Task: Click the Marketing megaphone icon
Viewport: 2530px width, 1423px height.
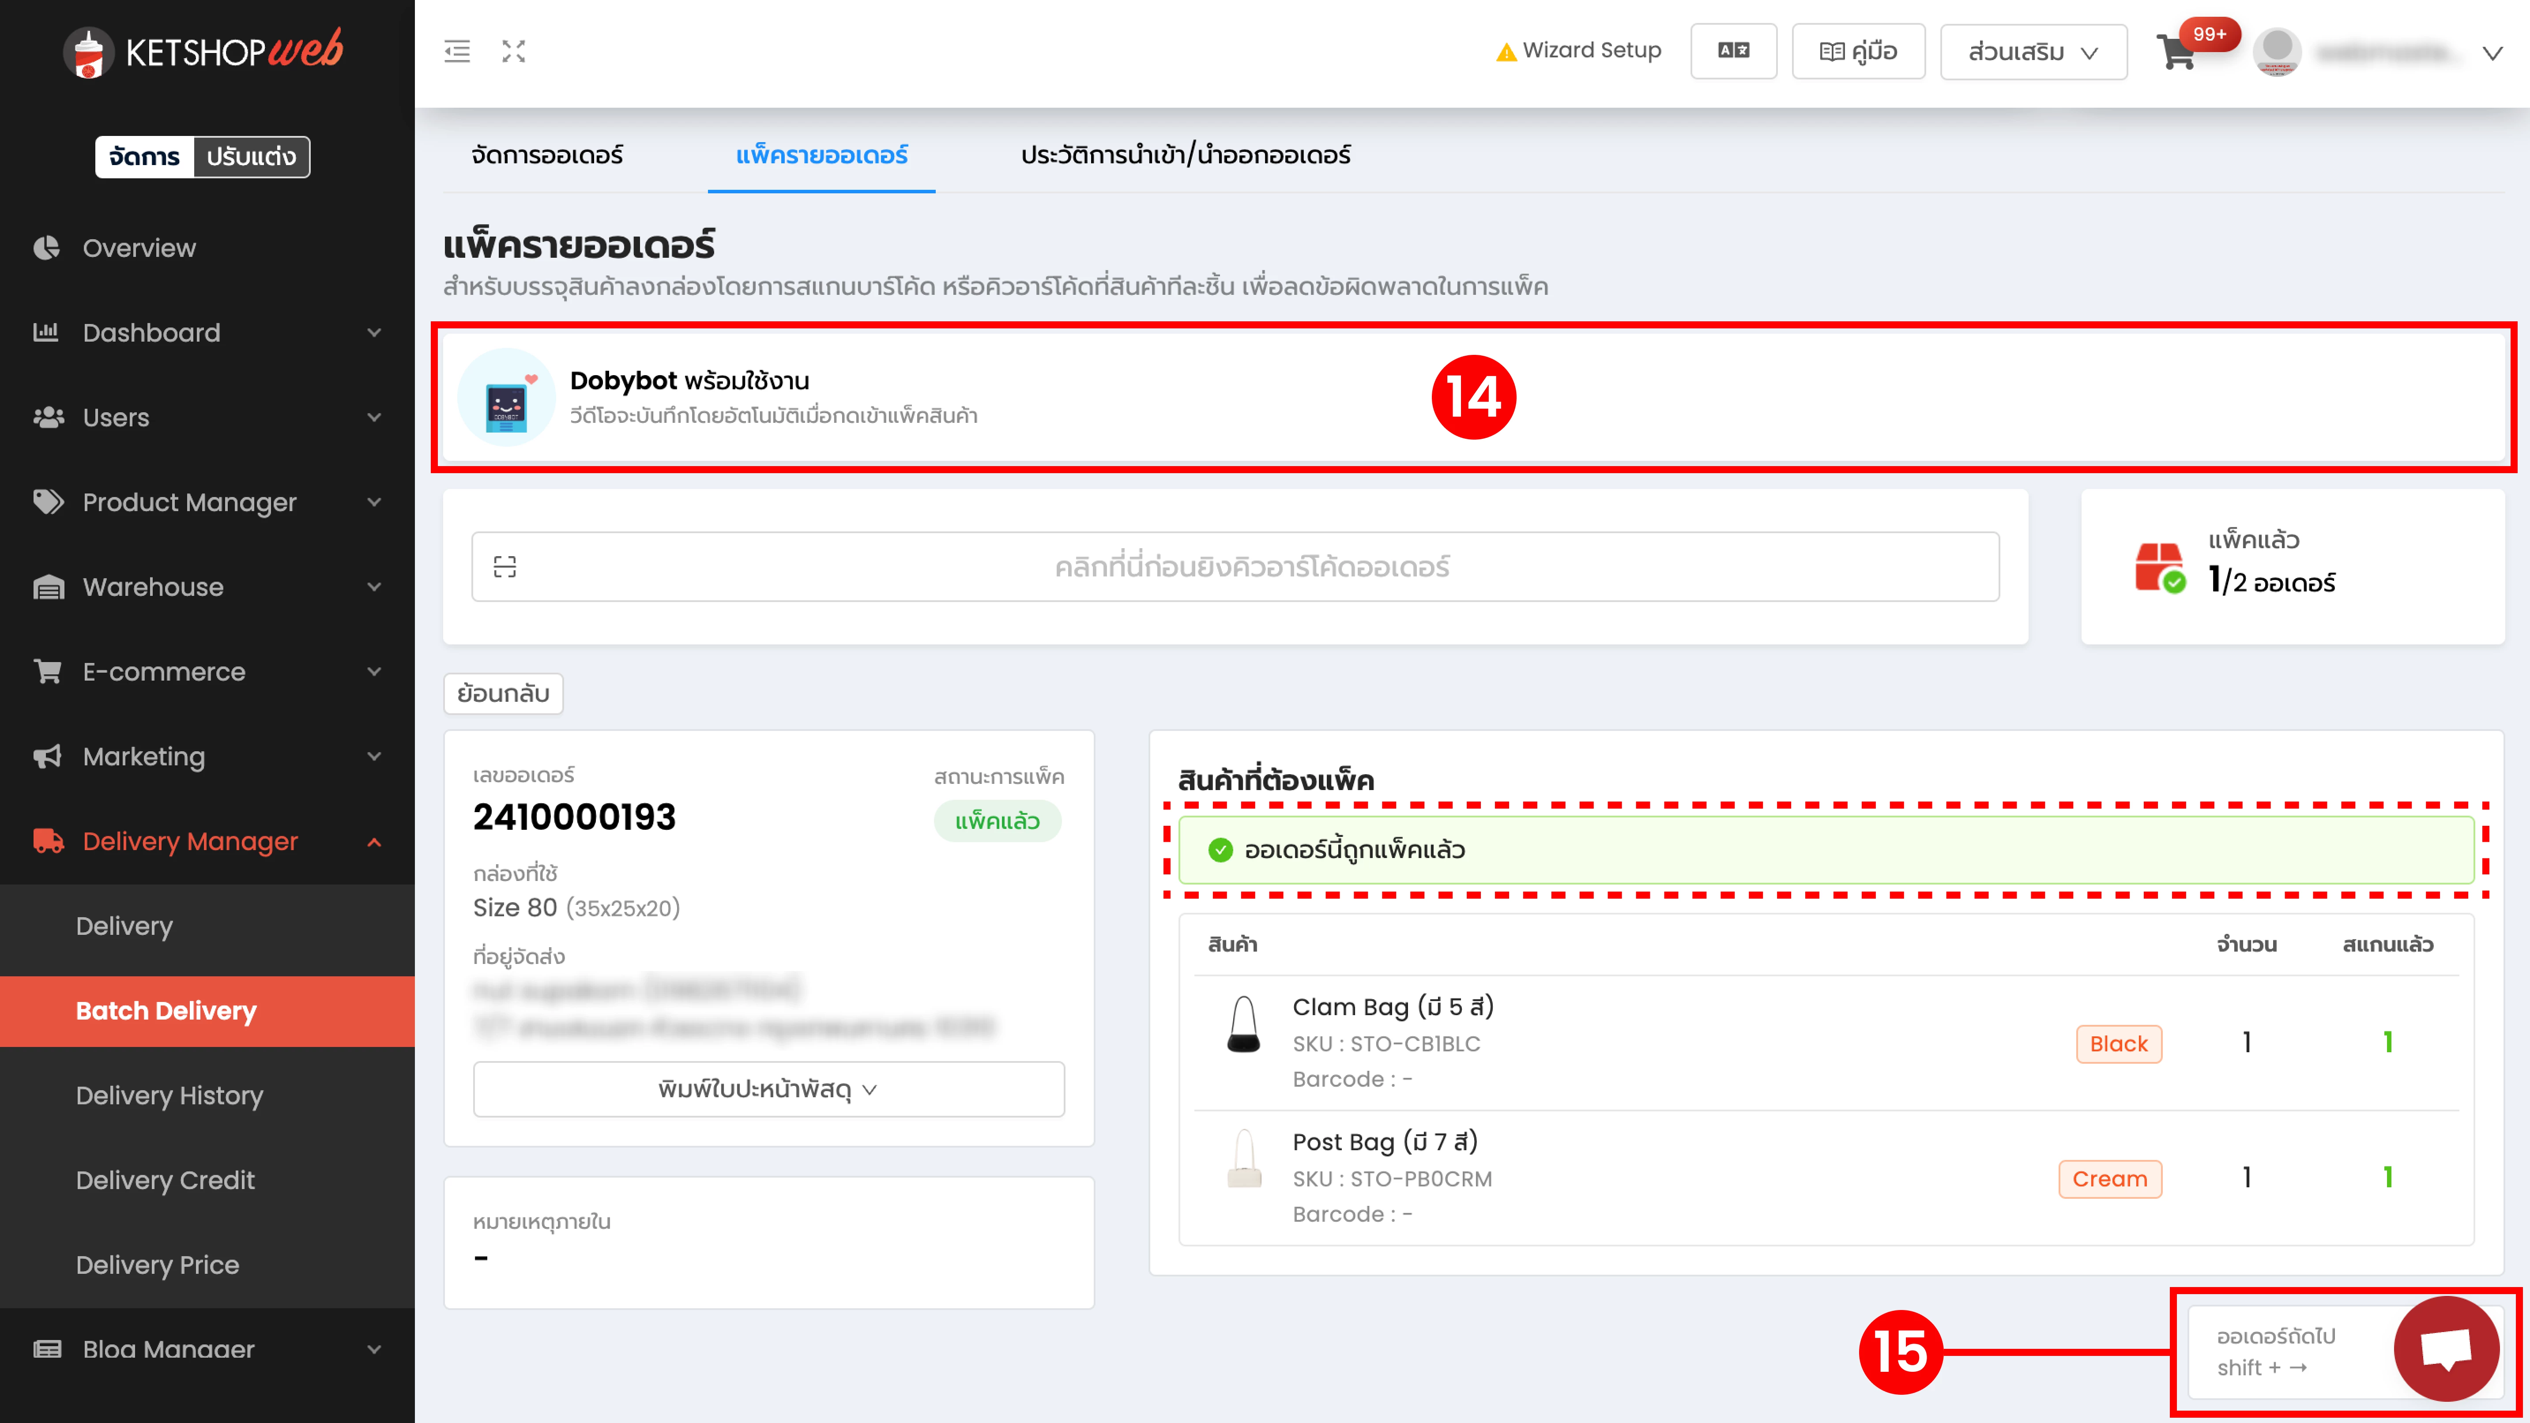Action: (x=47, y=756)
